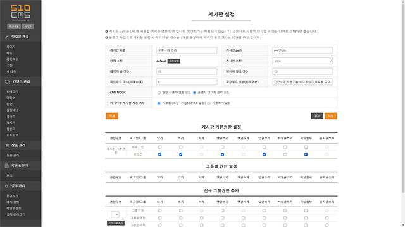Check 파일첨부 for the 비로그인 row
Image resolution: width=405 pixels, height=227 pixels.
(306, 147)
